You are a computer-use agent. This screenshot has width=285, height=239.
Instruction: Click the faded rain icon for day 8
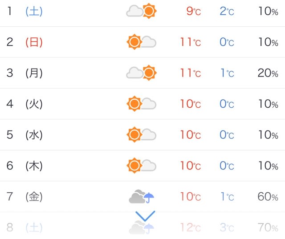coord(142,227)
